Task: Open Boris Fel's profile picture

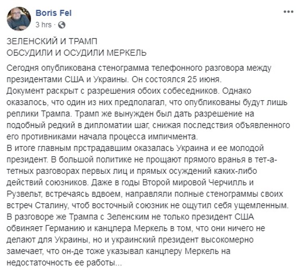Action: 19,19
